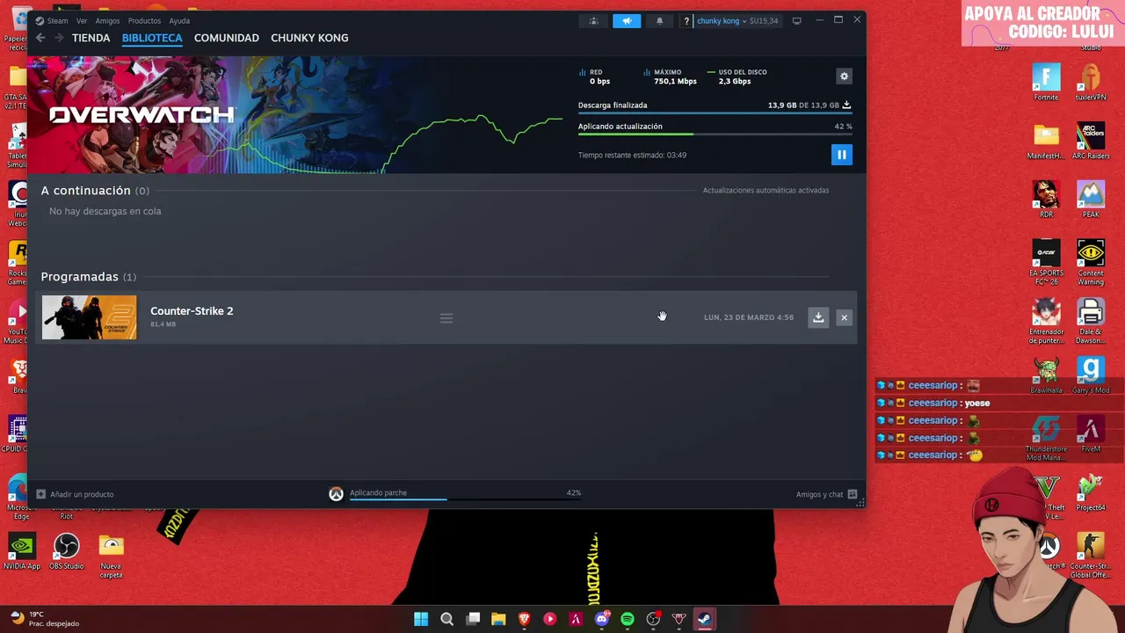Open Content Warning desktop shortcut
This screenshot has width=1125, height=633.
coord(1091,262)
